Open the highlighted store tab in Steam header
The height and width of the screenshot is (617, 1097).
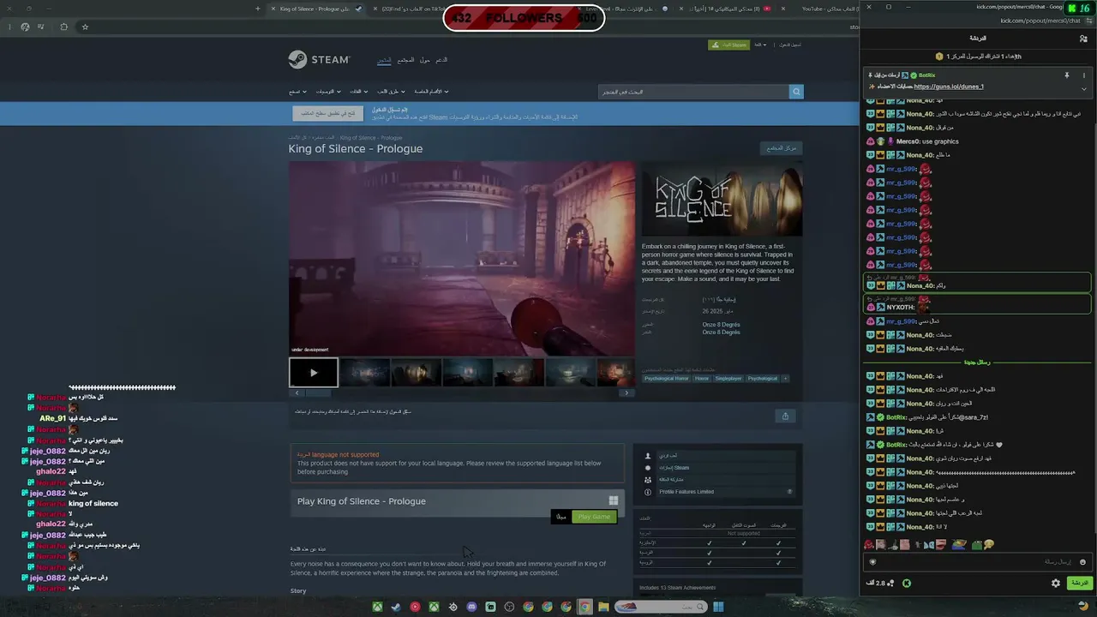385,60
